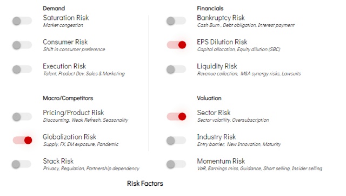Image resolution: width=346 pixels, height=196 pixels.
Task: Select the Globalization Risk label text
Action: point(70,137)
